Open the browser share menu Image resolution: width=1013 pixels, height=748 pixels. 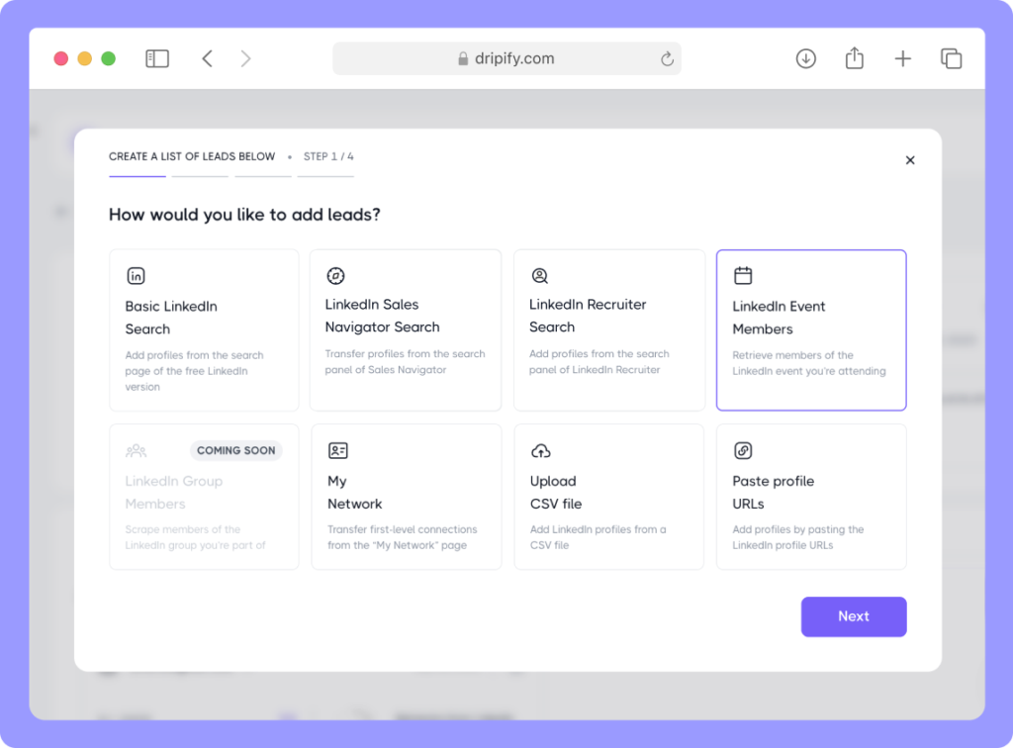[x=854, y=57]
